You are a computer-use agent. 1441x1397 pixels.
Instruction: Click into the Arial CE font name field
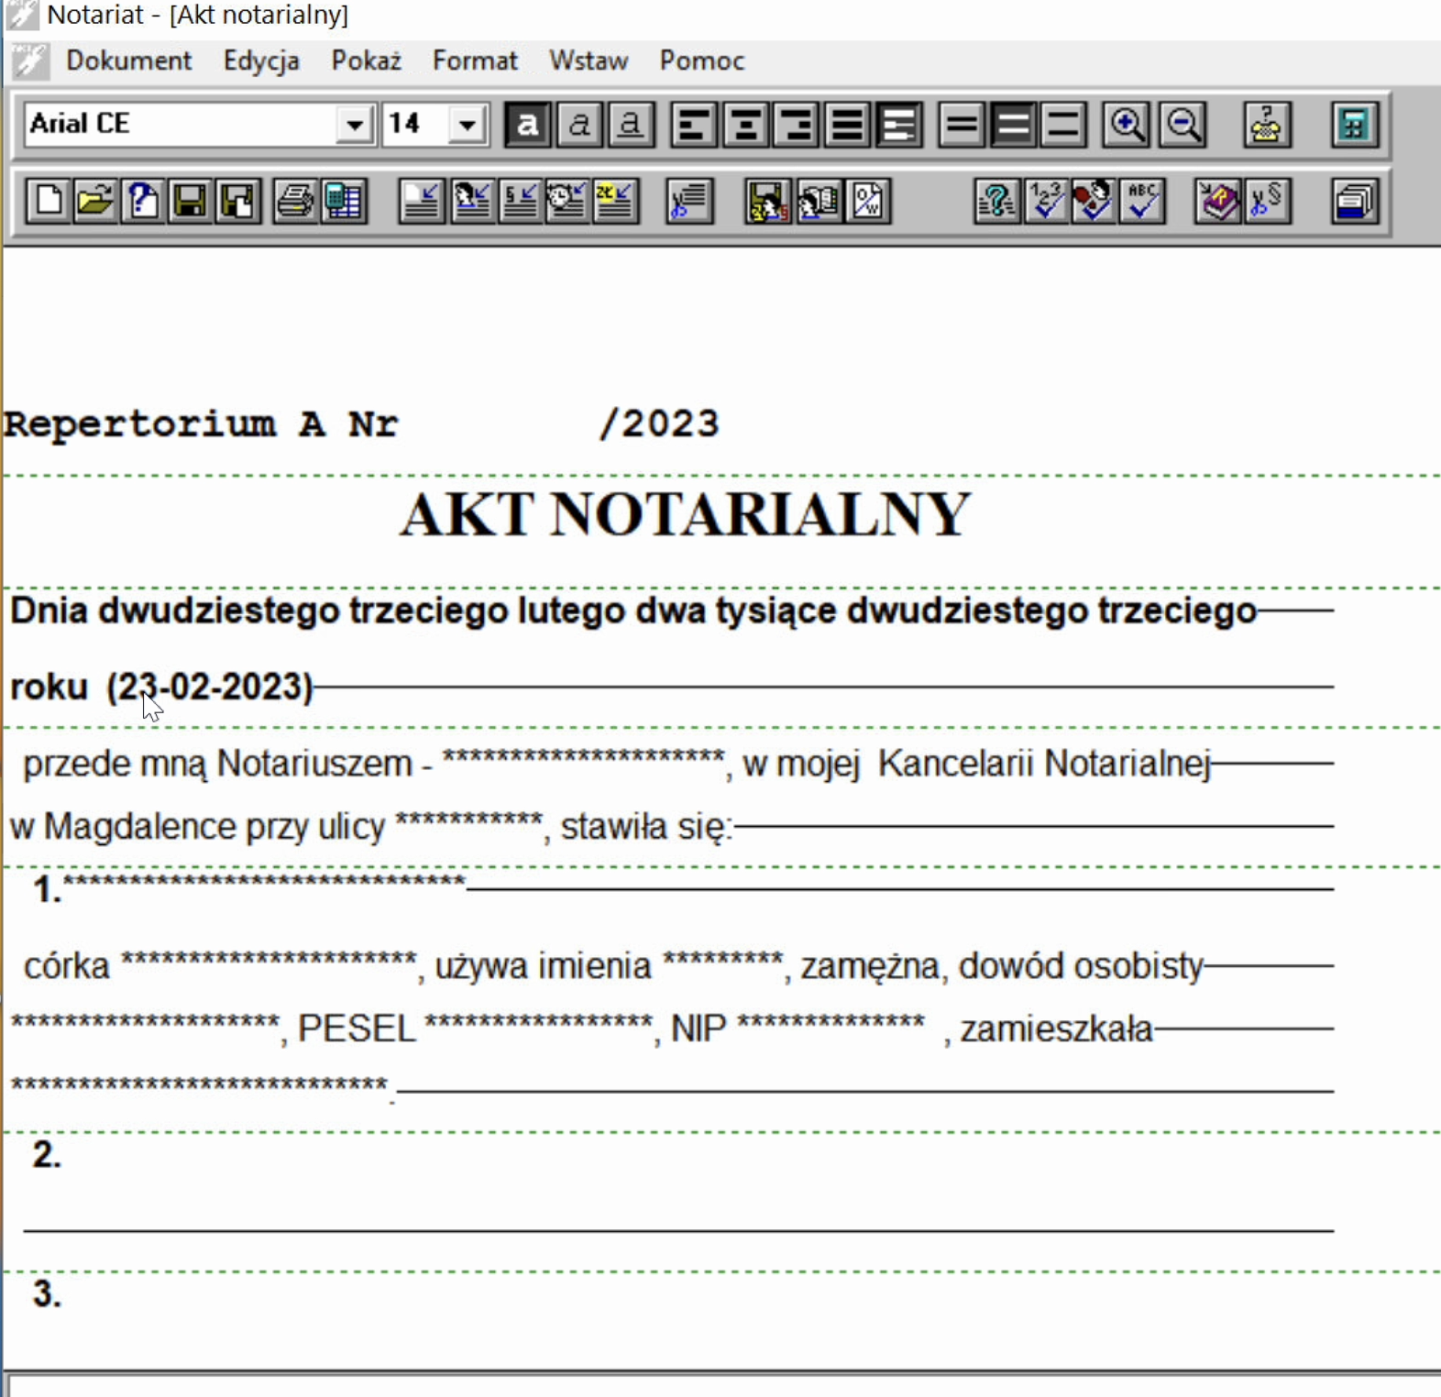(x=181, y=124)
